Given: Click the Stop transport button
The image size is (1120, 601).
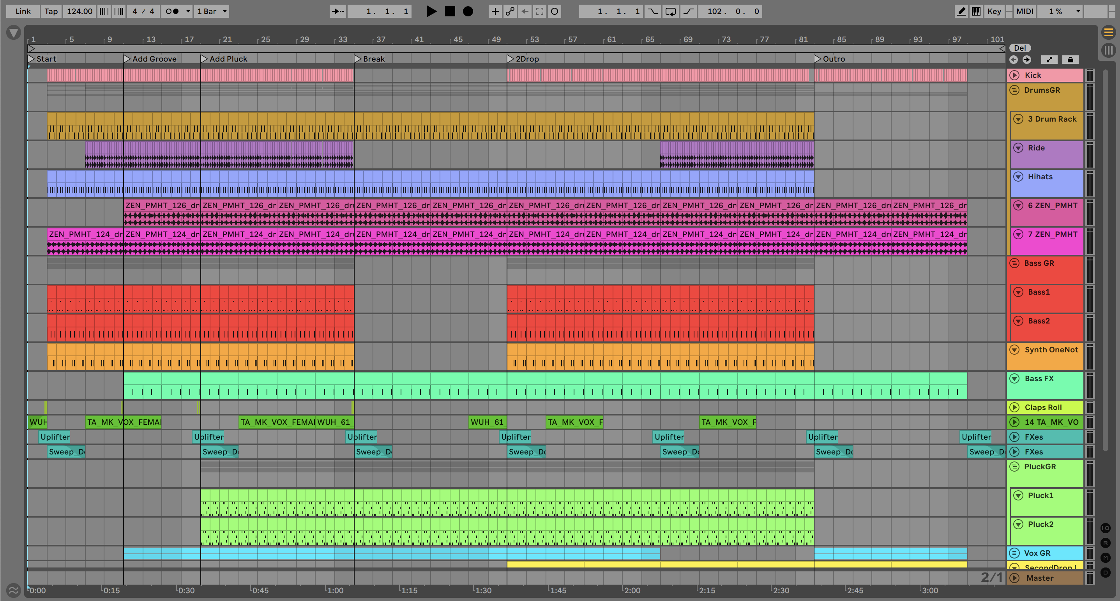Looking at the screenshot, I should [450, 11].
